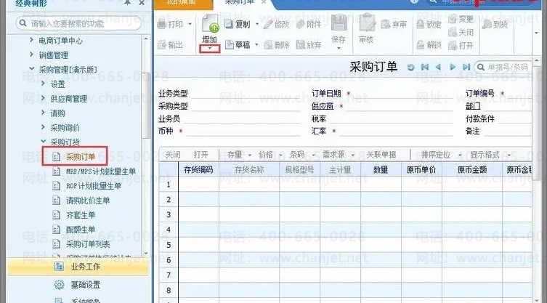Open 配额生单 tree item

[x=81, y=230]
